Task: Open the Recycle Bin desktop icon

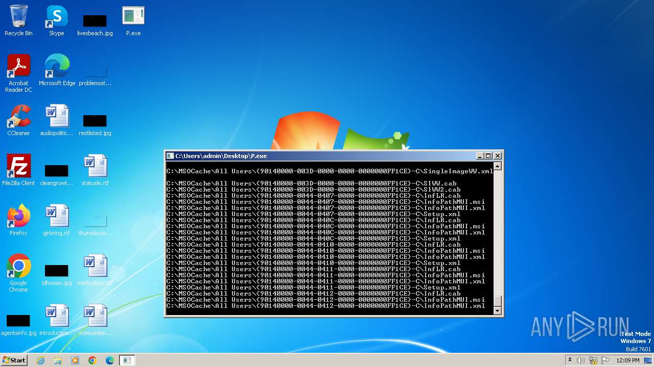Action: 18,20
